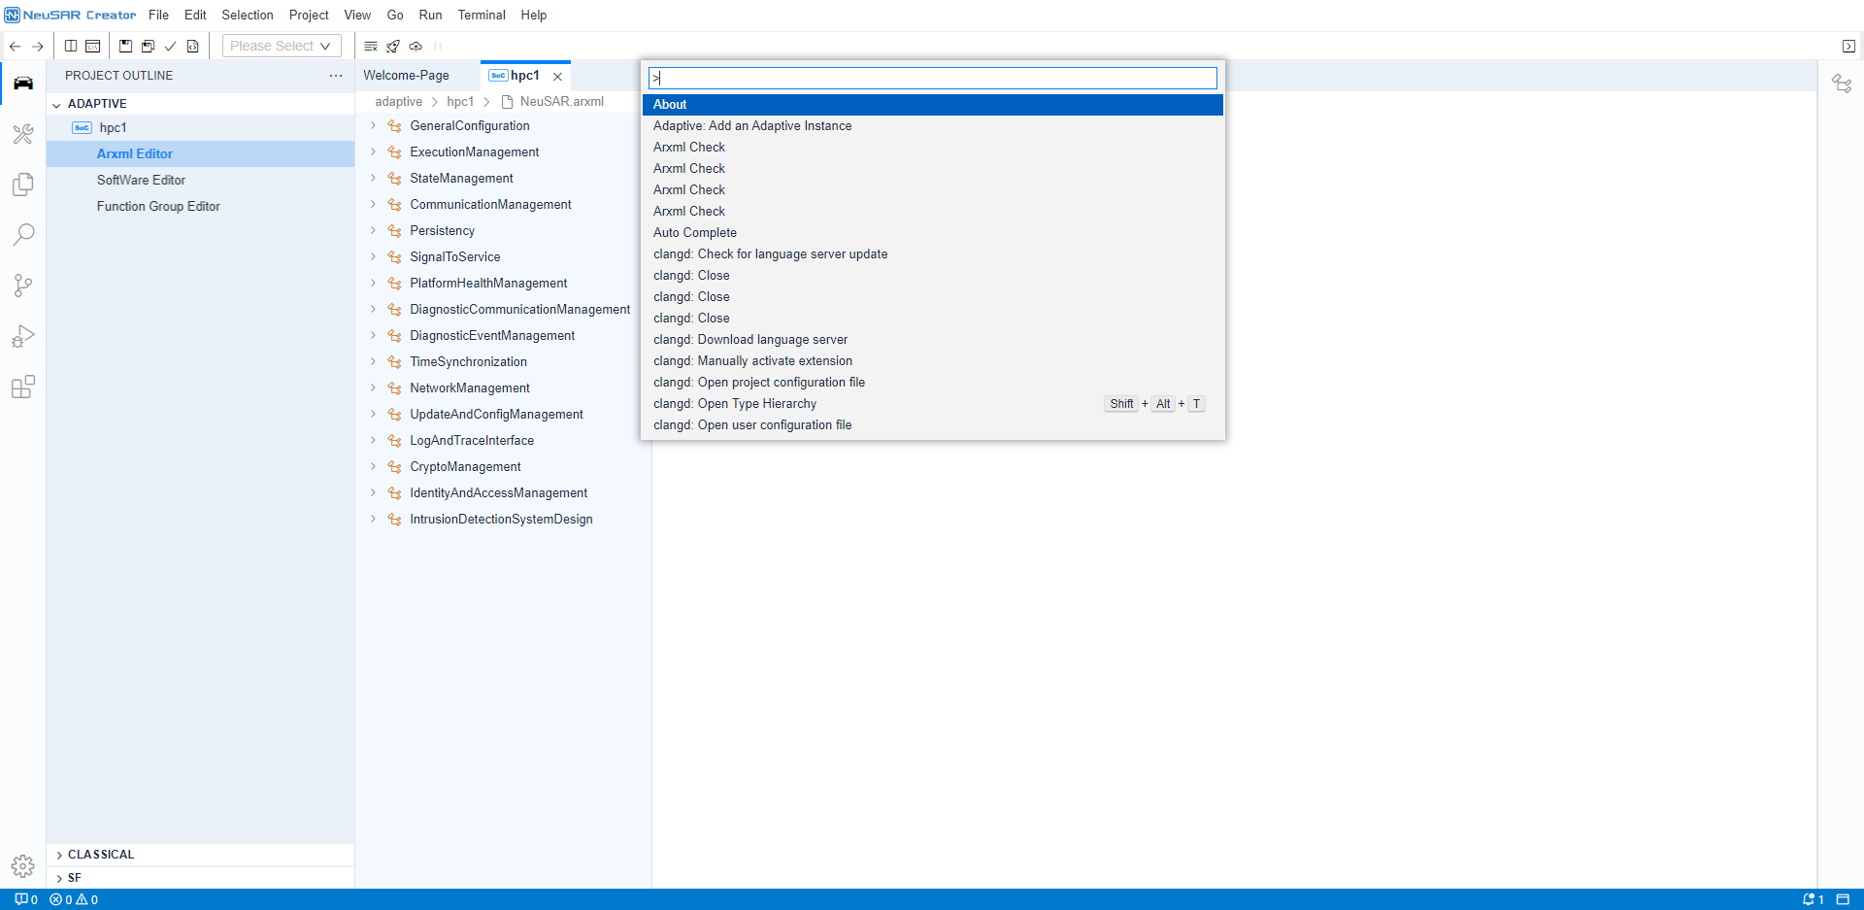
Task: Open SoftWare Editor in project outline
Action: [141, 180]
